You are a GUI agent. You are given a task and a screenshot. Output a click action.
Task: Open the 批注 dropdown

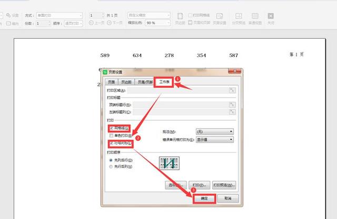click(x=215, y=131)
